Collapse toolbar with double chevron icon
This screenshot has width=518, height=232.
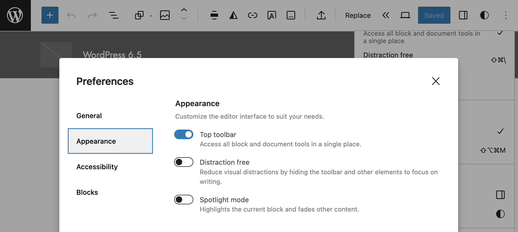pyautogui.click(x=386, y=15)
